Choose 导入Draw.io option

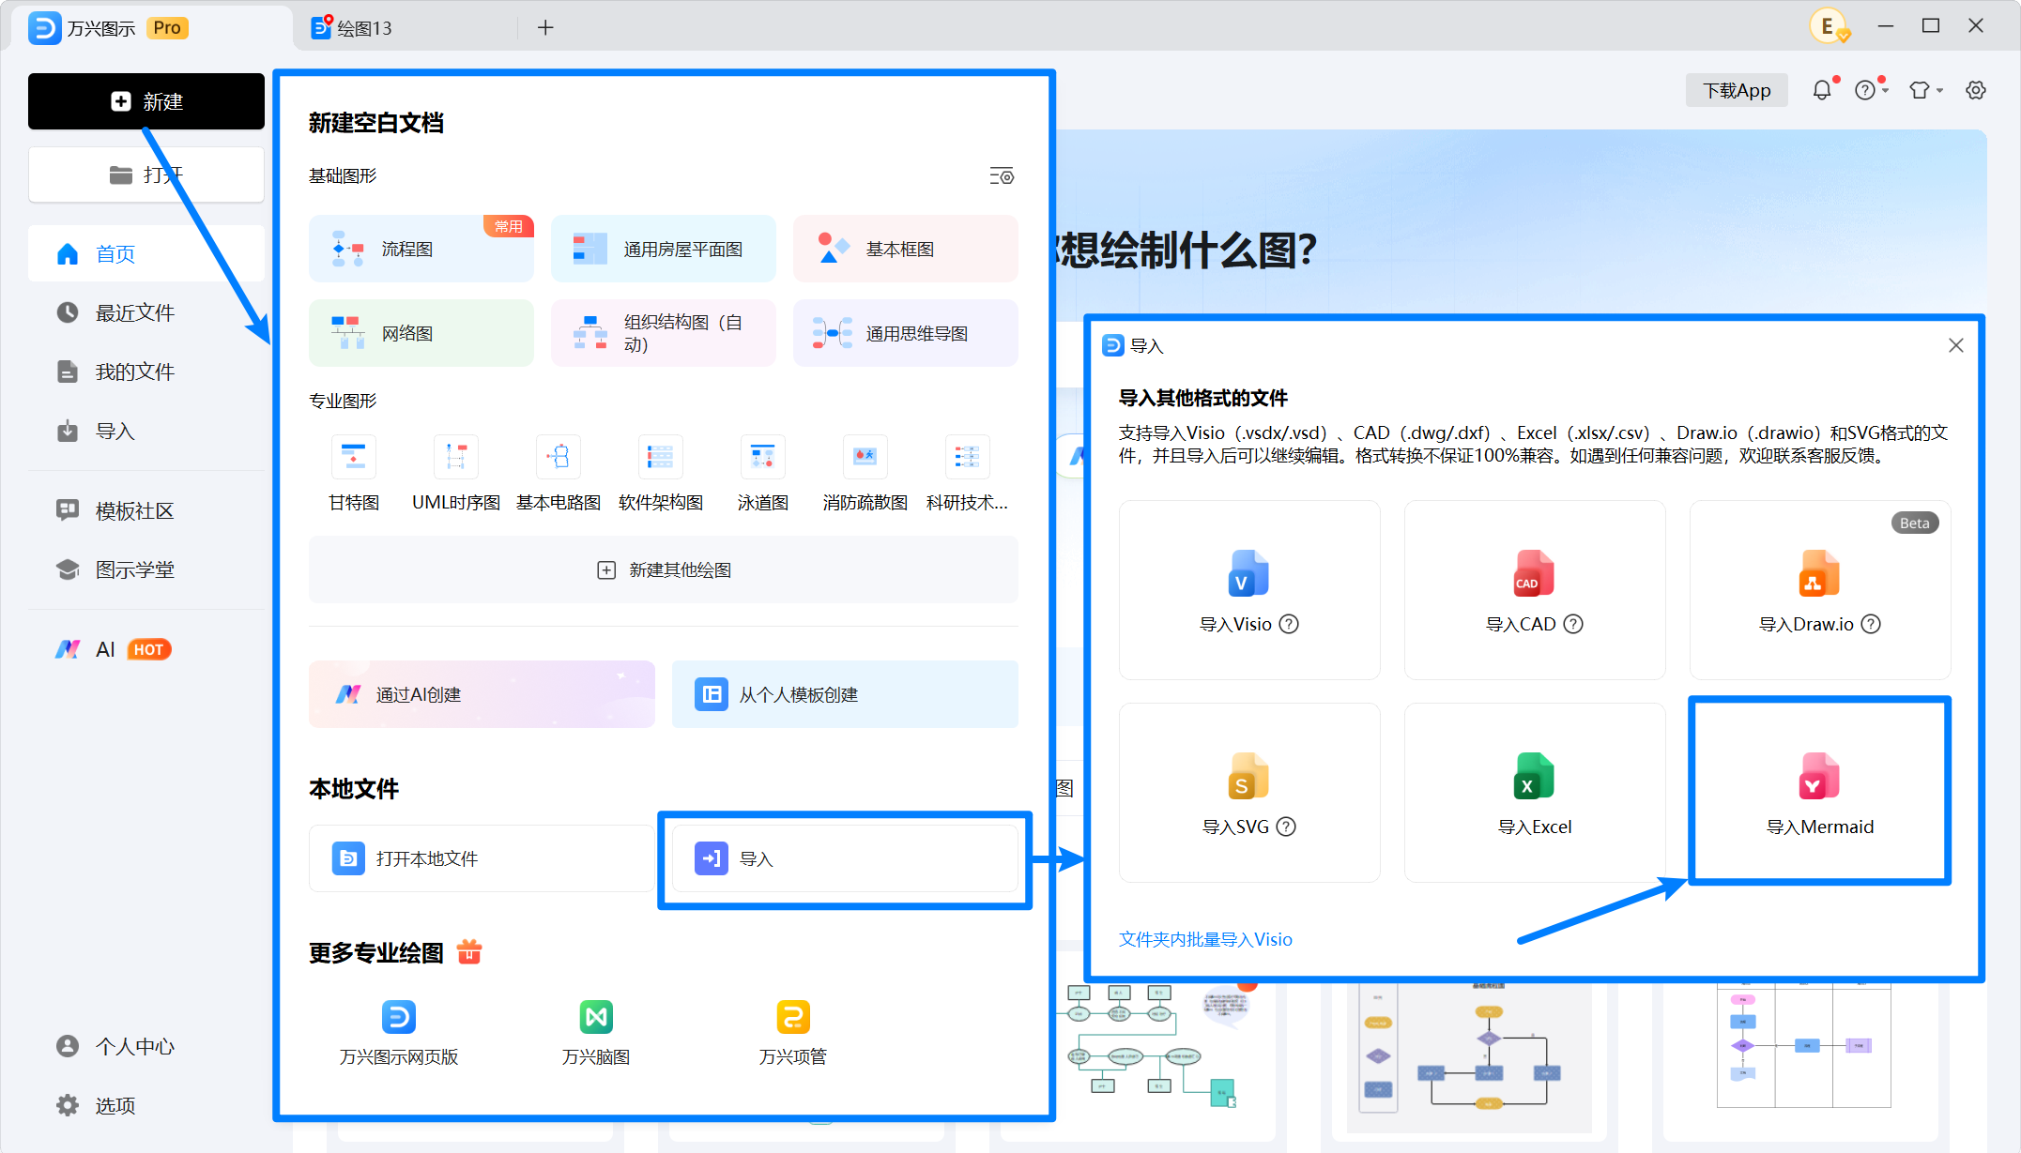[1820, 589]
